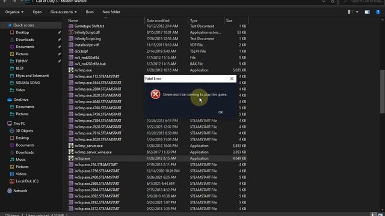Go back with the Back arrow
Image resolution: width=385 pixels, height=216 pixels.
tap(5, 1)
